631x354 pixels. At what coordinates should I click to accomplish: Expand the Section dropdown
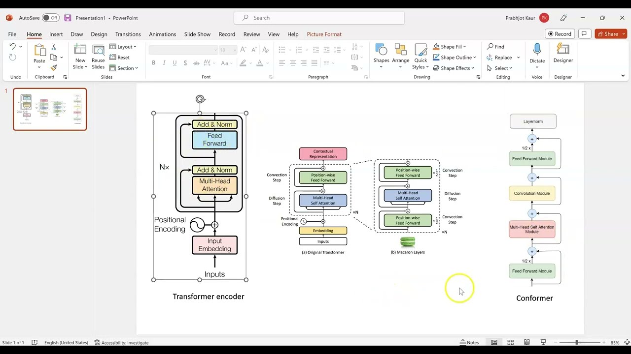pos(124,68)
